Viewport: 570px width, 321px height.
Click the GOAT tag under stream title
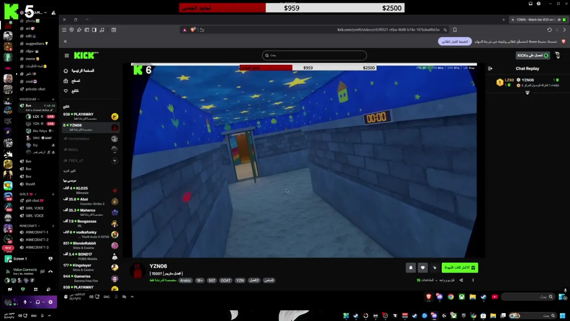click(x=226, y=280)
